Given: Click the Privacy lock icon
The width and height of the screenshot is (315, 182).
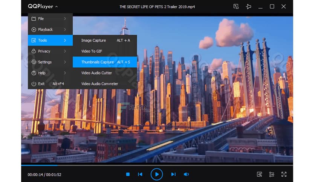Looking at the screenshot, I should tap(34, 51).
